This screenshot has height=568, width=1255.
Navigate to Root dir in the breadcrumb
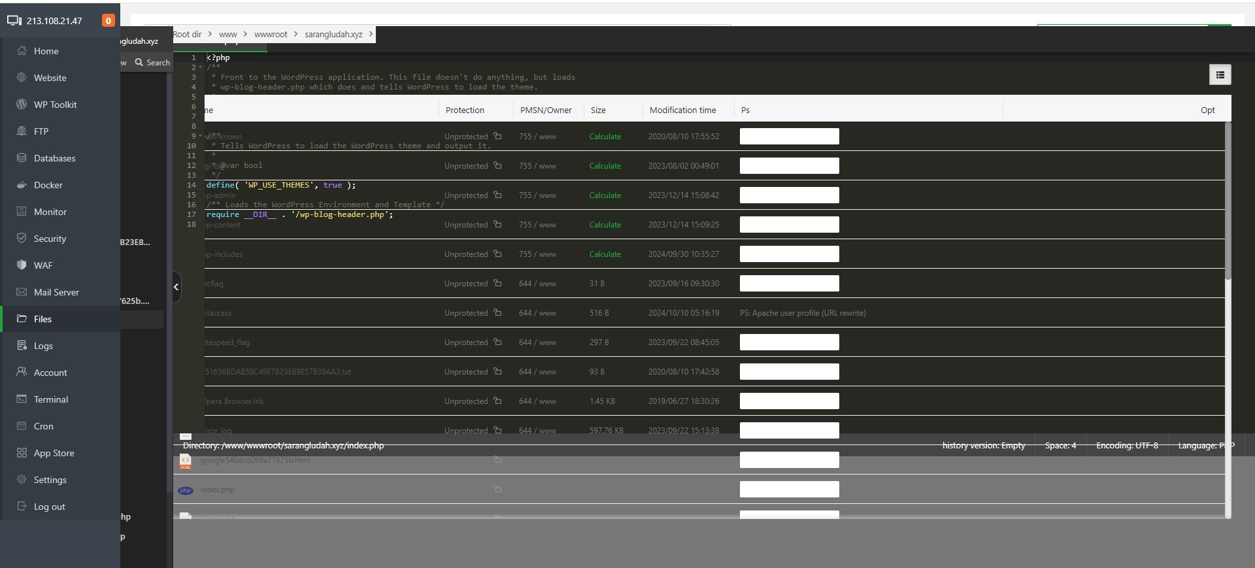coord(188,35)
